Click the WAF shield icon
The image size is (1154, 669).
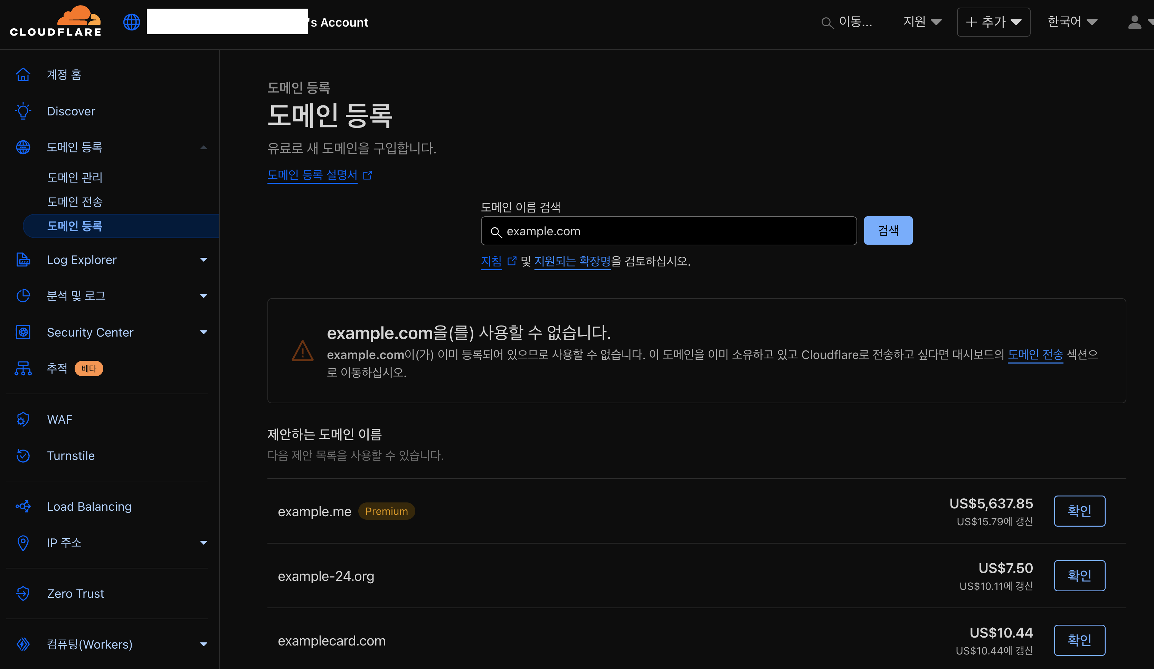(23, 420)
